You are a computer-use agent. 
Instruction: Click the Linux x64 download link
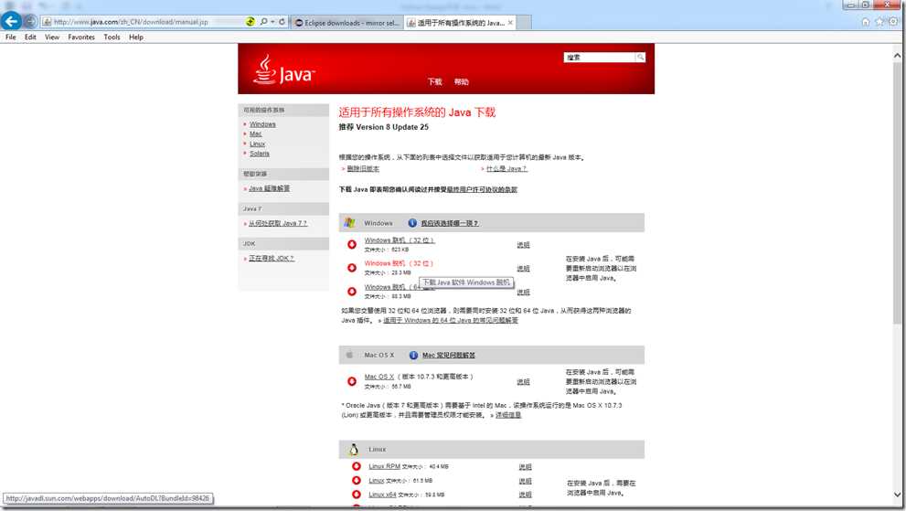(382, 495)
